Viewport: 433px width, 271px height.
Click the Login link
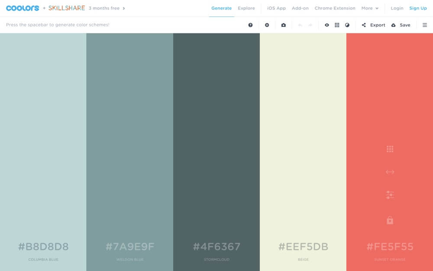[397, 8]
